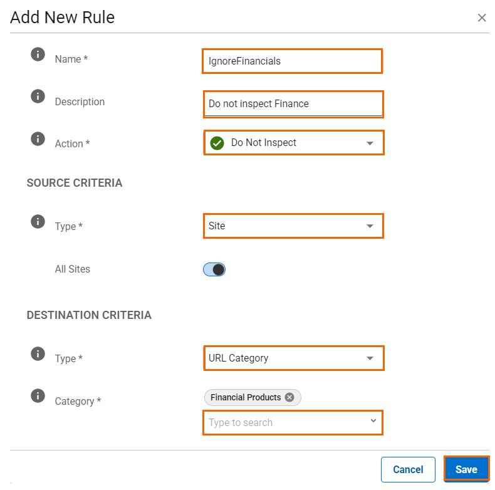Remove the Financial Products category chip

tap(289, 397)
